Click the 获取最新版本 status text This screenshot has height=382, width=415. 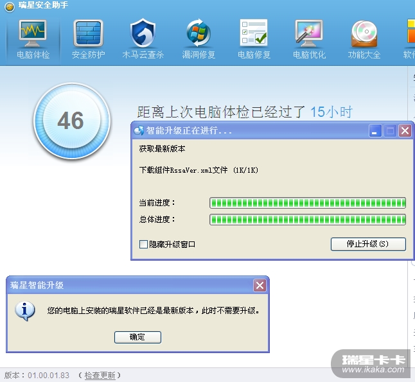pyautogui.click(x=162, y=149)
